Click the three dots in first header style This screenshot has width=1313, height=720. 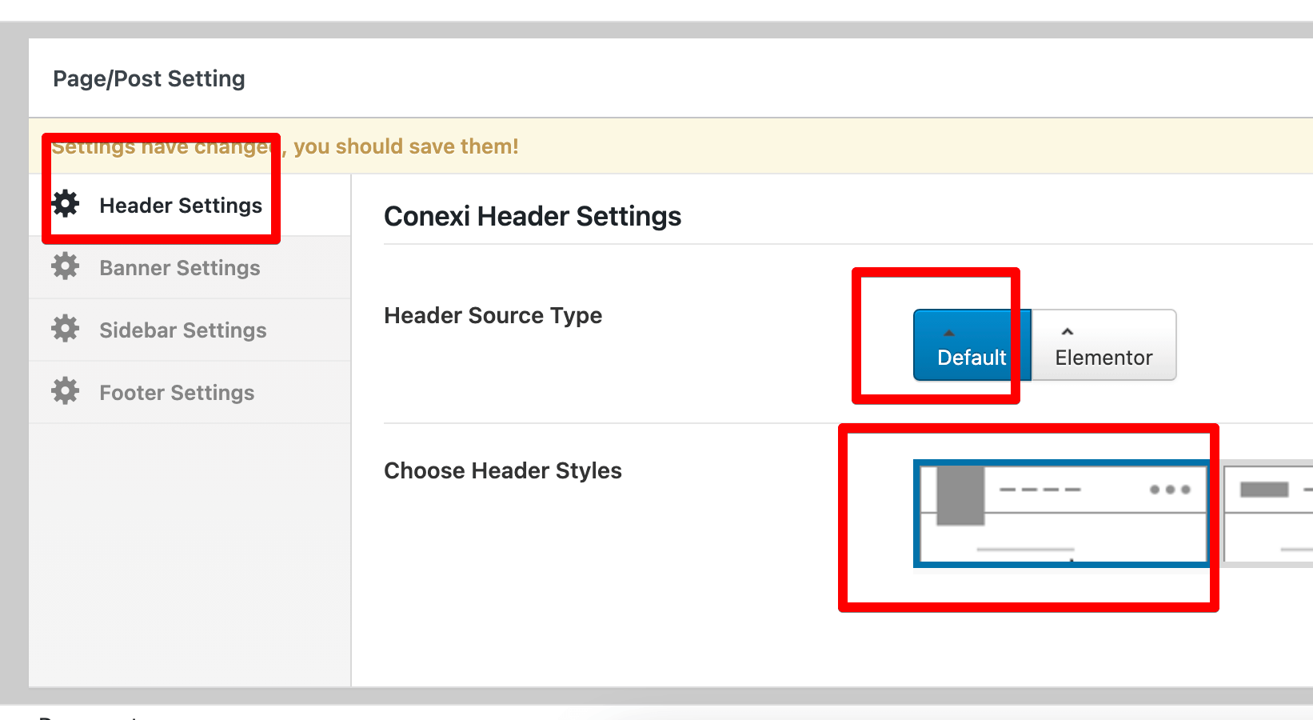pyautogui.click(x=1170, y=490)
